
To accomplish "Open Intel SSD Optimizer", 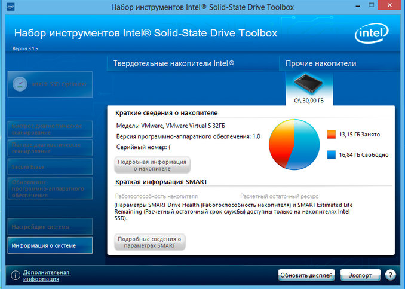I will click(x=50, y=84).
